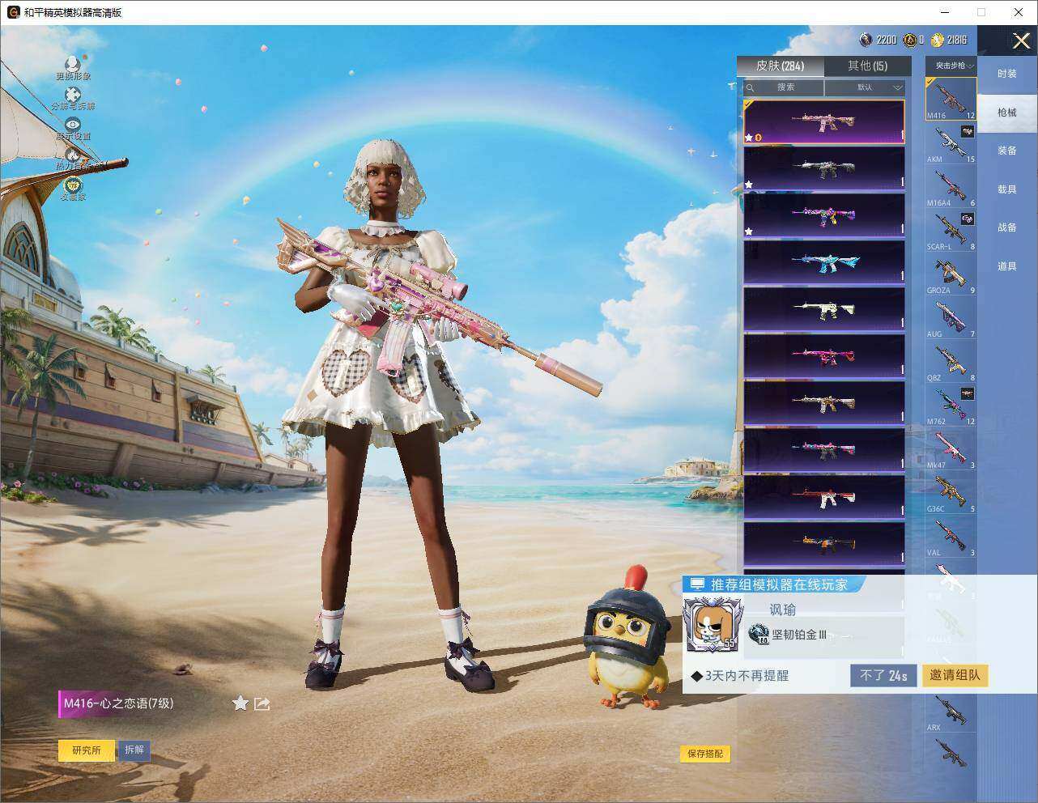Click the gold coin 21816 icon
The width and height of the screenshot is (1038, 803).
click(938, 40)
